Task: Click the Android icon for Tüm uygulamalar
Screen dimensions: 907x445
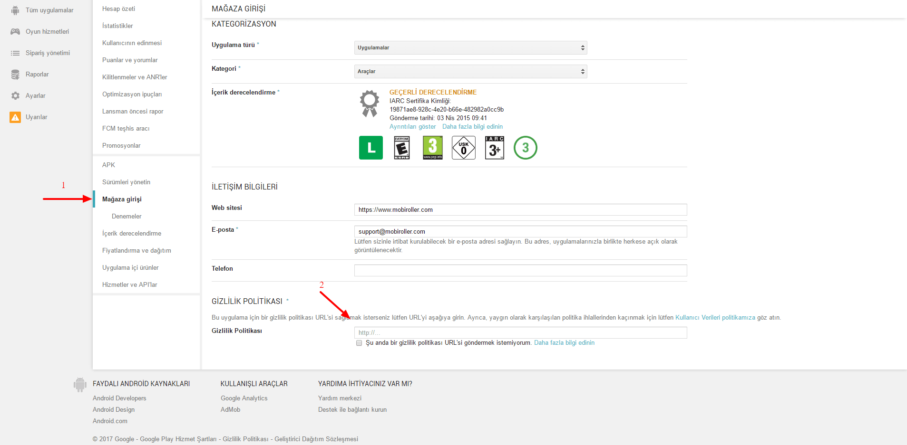Action: (15, 10)
